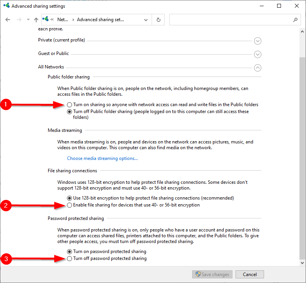Click the forward navigation arrow
306x283 pixels.
click(x=19, y=20)
